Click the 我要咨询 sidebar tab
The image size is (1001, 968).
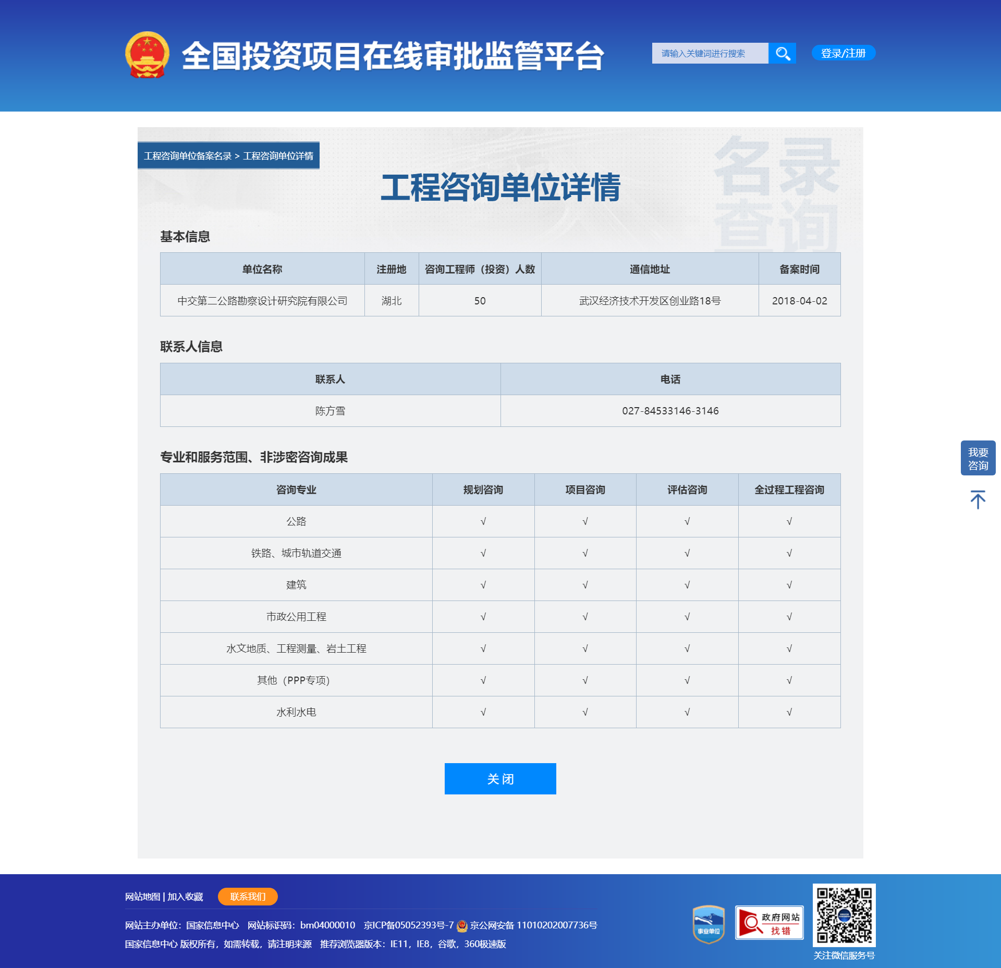[978, 458]
